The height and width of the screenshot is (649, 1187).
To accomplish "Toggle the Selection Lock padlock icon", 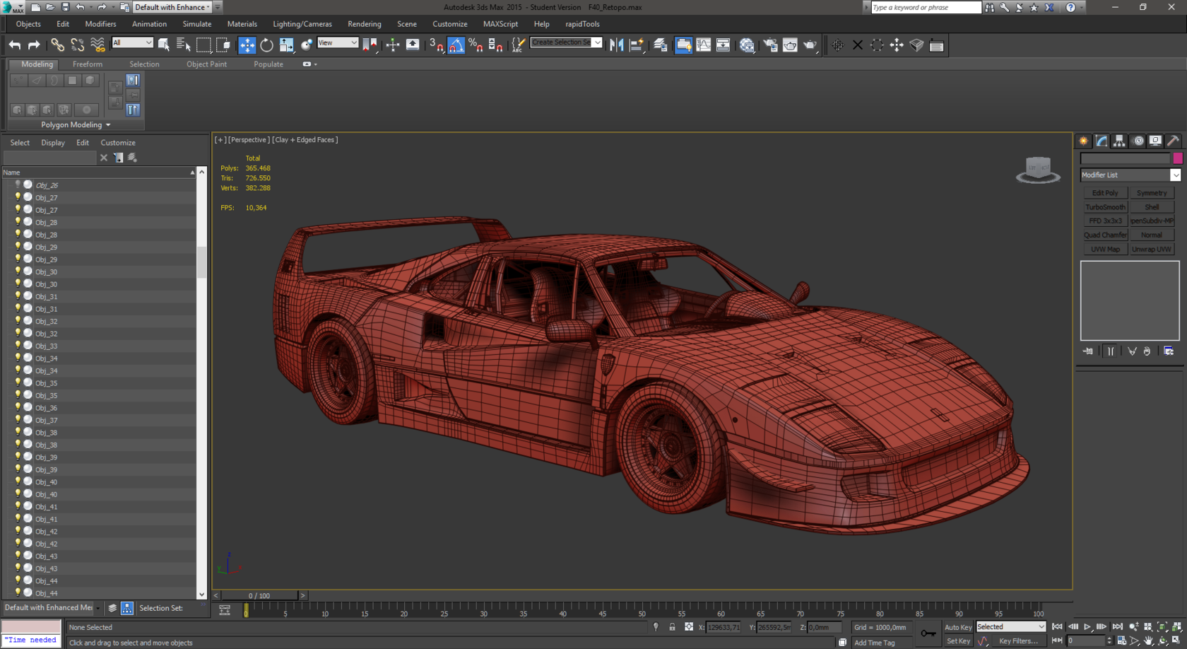I will pos(672,627).
